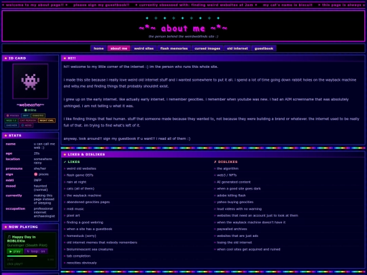
Task: Click the '~*~ about me ~*~' page title
Action: pos(183,29)
